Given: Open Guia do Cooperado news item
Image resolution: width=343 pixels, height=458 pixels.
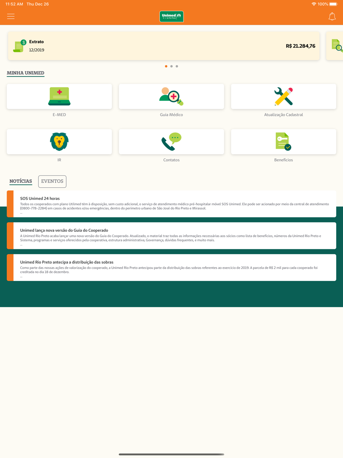Looking at the screenshot, I should pyautogui.click(x=171, y=236).
